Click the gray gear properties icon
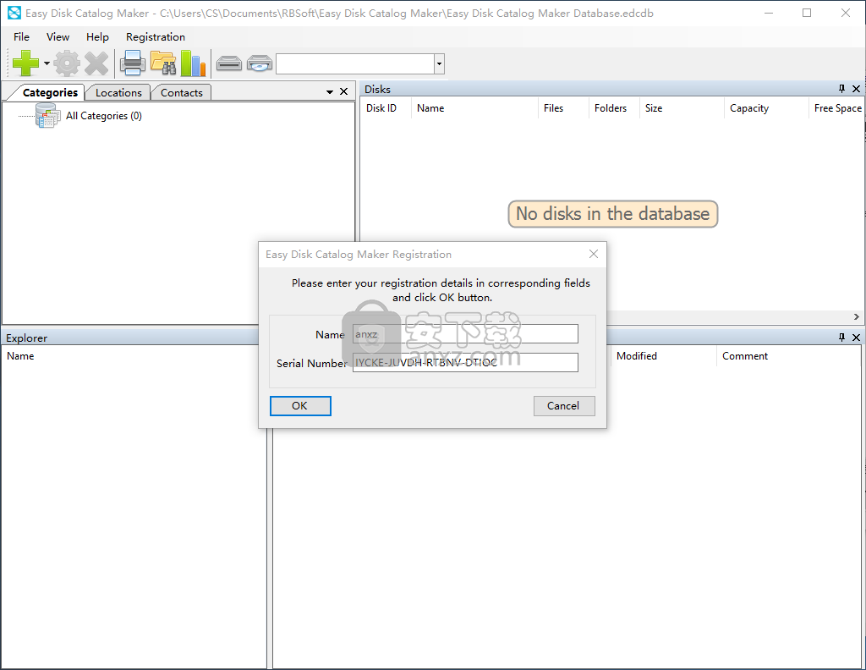Image resolution: width=866 pixels, height=670 pixels. [67, 63]
